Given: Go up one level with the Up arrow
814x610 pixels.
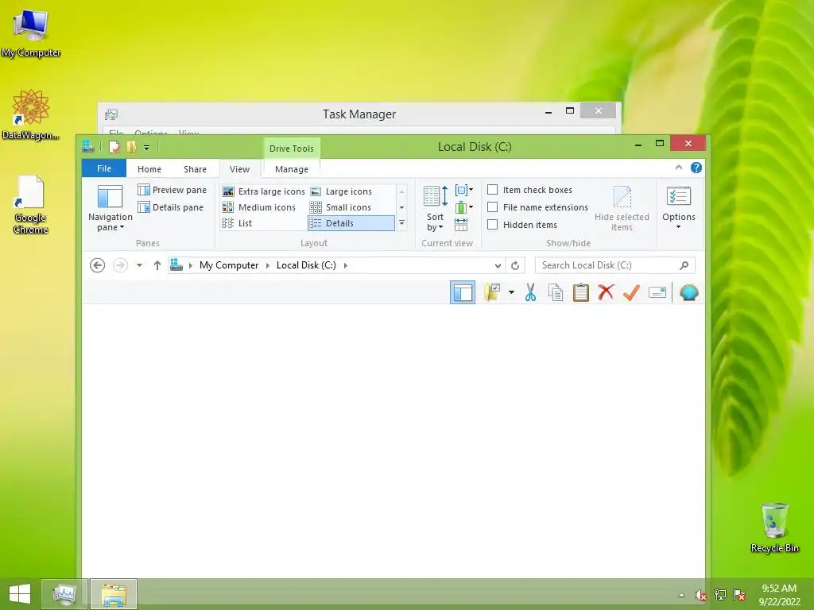Looking at the screenshot, I should 157,265.
